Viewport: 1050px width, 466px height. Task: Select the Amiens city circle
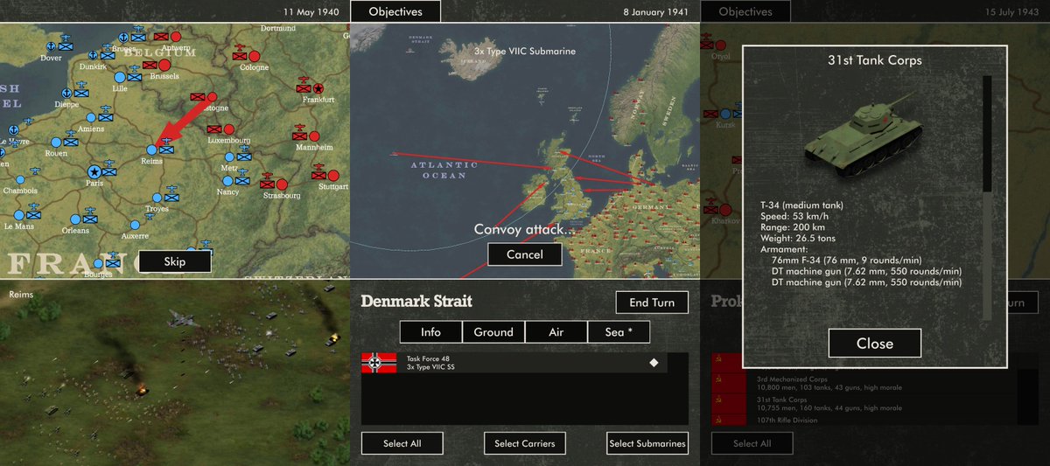coord(91,116)
